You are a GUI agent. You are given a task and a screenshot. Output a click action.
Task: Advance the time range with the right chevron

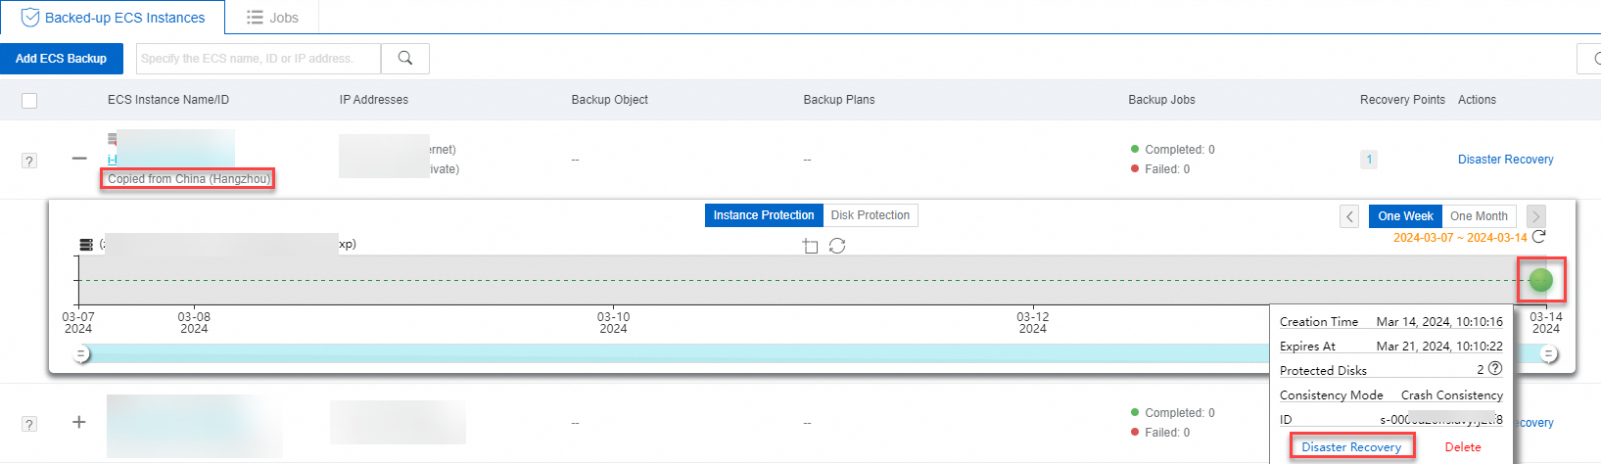point(1535,216)
